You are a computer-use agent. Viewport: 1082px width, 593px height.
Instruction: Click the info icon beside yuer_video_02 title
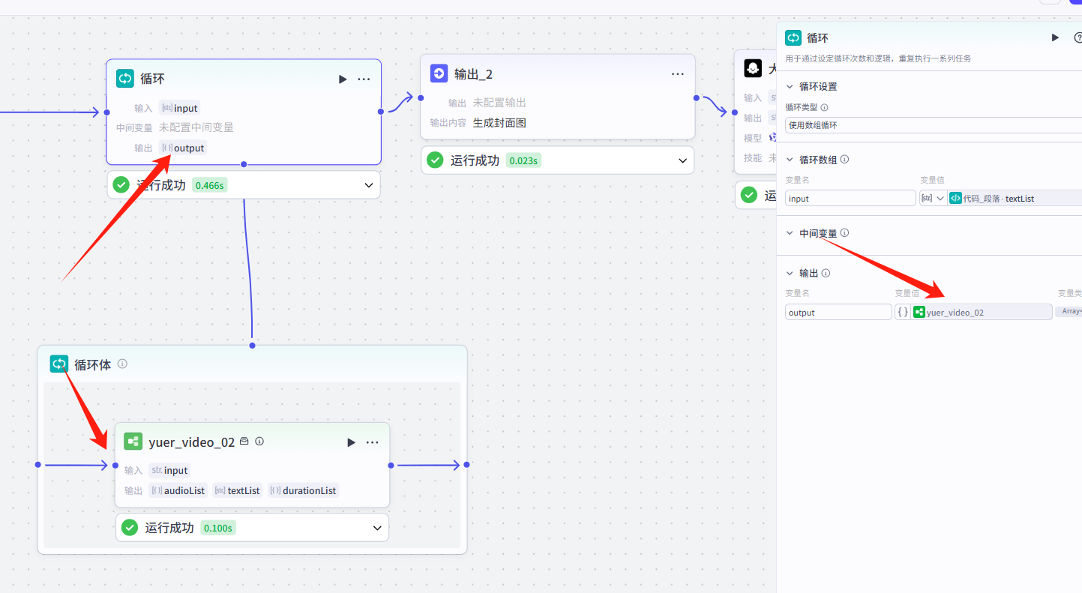point(259,442)
